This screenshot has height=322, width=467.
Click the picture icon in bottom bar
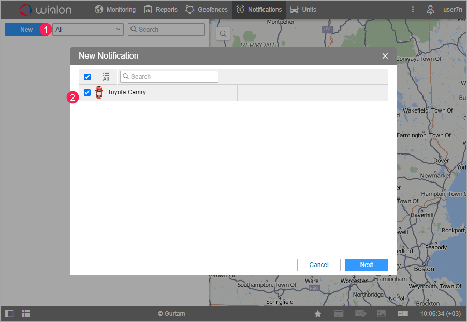(x=381, y=314)
